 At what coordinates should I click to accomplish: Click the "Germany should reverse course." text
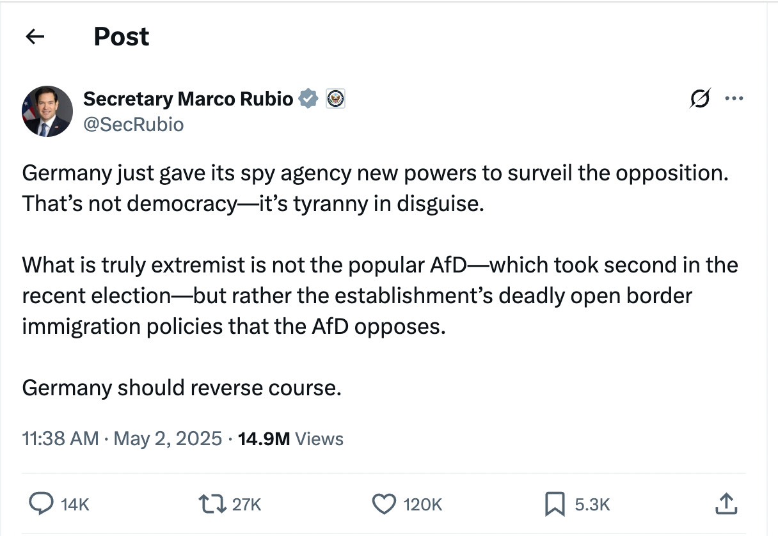pos(182,388)
